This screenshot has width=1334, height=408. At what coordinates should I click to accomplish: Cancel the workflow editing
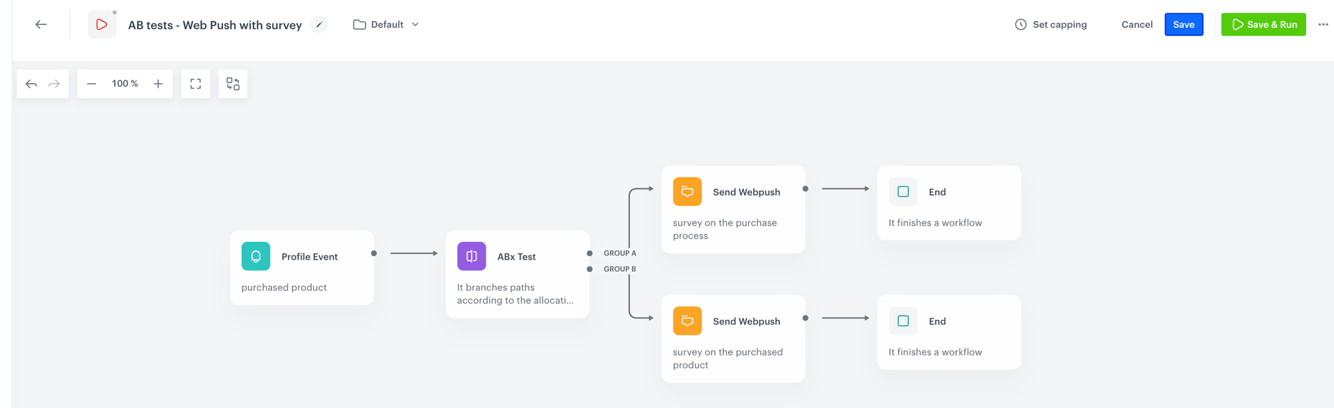coord(1136,24)
